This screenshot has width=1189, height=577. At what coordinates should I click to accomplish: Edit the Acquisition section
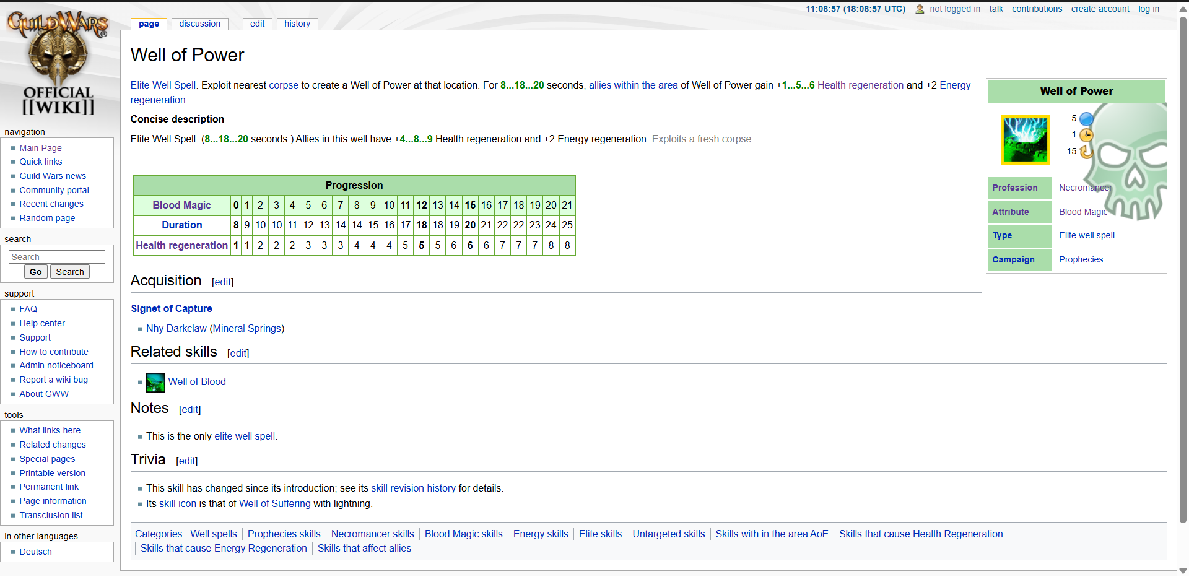pos(223,282)
